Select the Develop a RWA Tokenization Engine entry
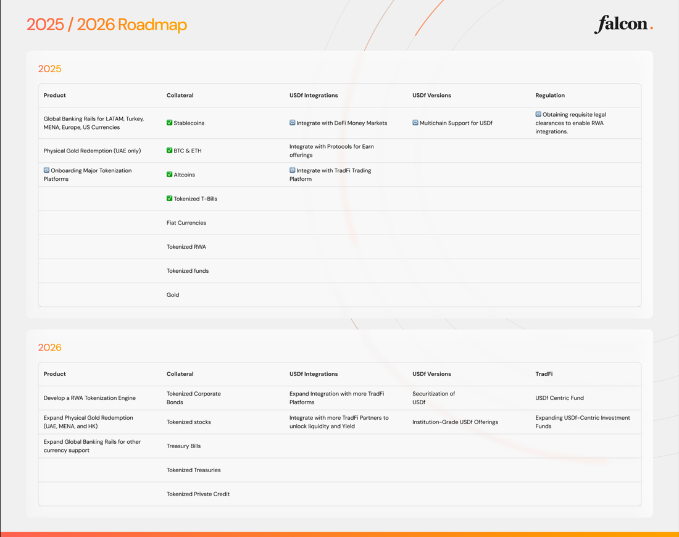The image size is (679, 537). (90, 398)
